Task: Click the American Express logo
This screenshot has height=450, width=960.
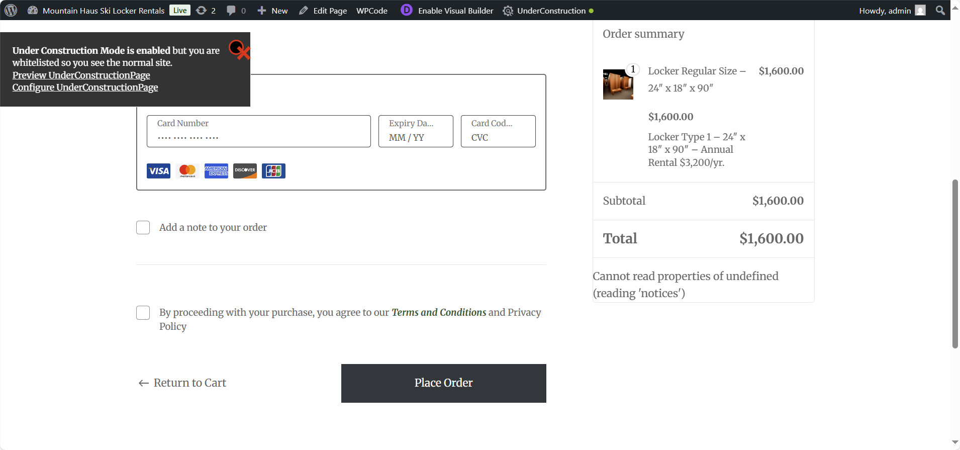Action: click(x=216, y=171)
